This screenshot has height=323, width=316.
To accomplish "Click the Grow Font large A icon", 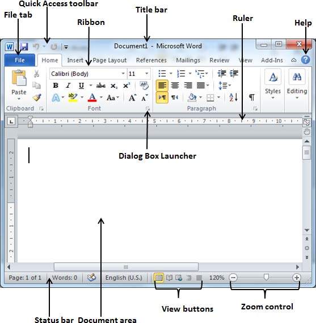I will pyautogui.click(x=132, y=97).
